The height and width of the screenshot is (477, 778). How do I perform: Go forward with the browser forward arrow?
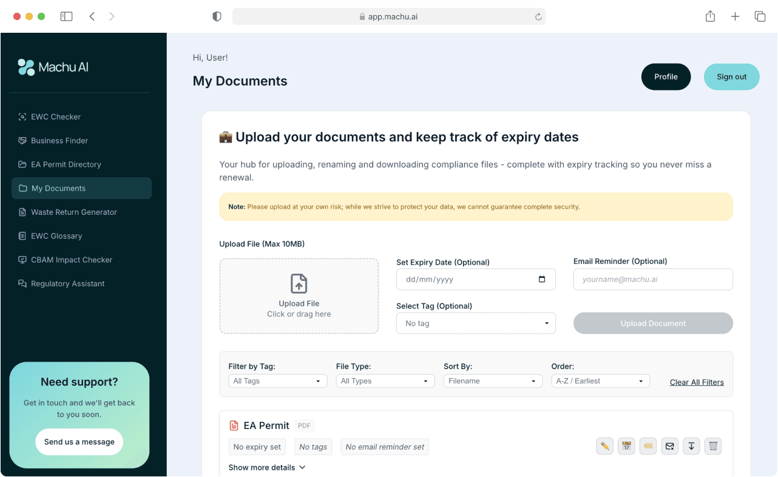112,16
